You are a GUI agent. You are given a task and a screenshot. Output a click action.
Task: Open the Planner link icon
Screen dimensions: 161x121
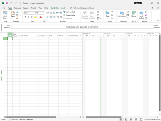[x=134, y=13]
